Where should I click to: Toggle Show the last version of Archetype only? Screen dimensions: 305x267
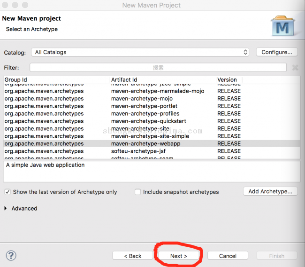click(8, 192)
